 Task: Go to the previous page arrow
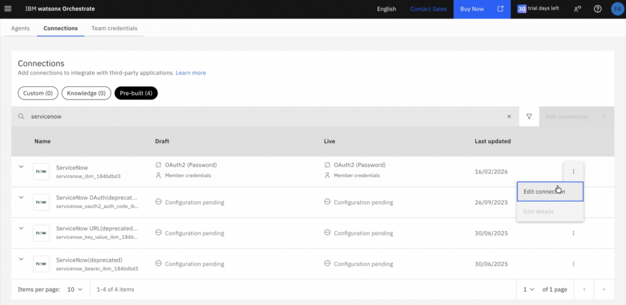click(x=584, y=290)
